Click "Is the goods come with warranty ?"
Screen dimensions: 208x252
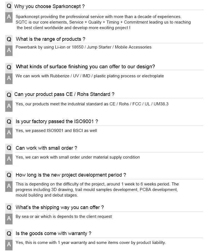point(54,233)
